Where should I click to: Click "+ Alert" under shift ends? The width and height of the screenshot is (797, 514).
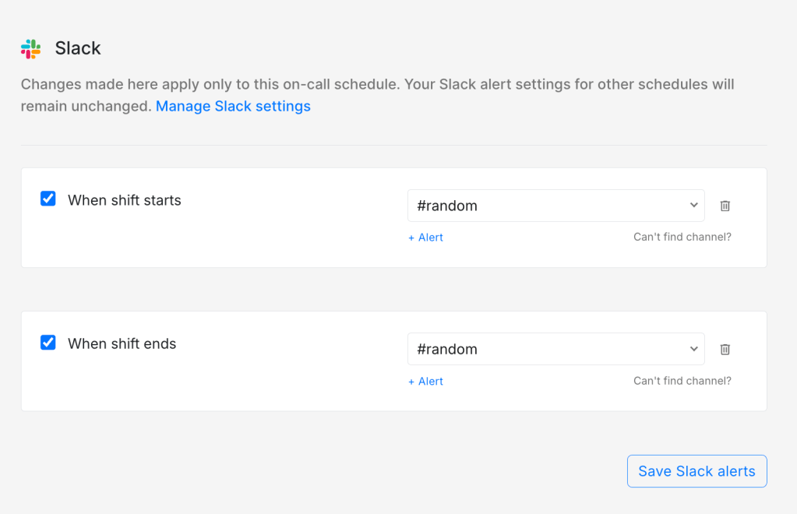coord(425,381)
